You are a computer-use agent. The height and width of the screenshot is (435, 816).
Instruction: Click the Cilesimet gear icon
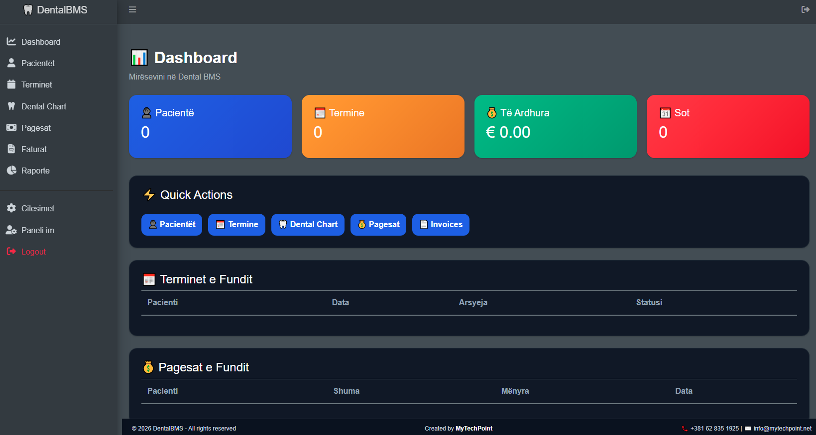pyautogui.click(x=11, y=208)
